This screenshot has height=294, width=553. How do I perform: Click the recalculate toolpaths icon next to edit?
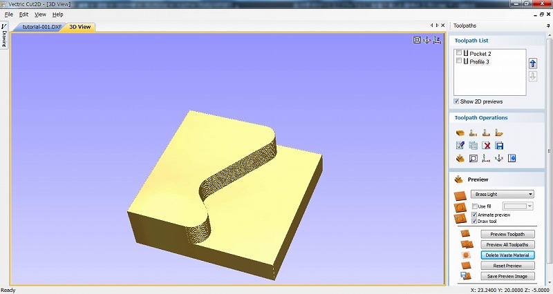point(474,145)
